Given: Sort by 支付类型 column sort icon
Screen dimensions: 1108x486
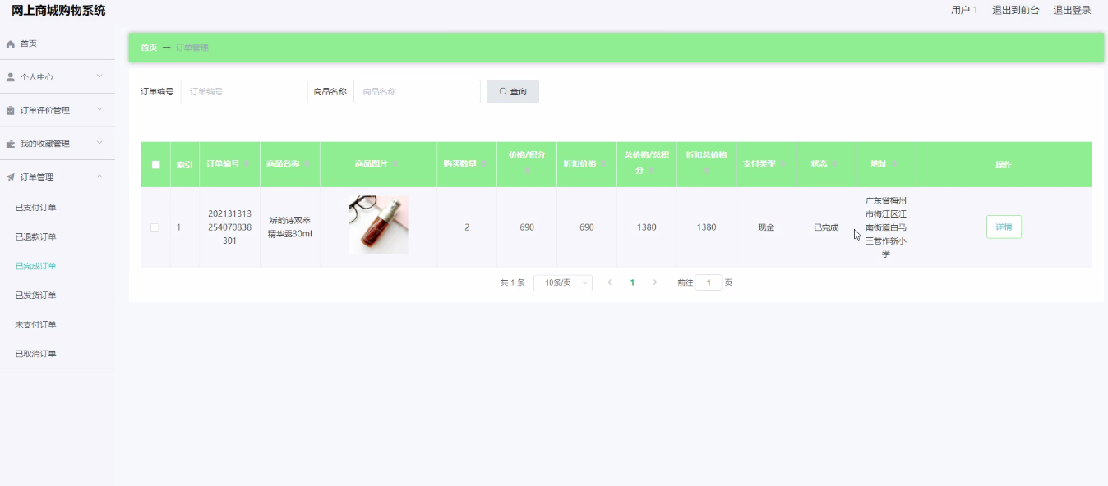Looking at the screenshot, I should pos(783,164).
